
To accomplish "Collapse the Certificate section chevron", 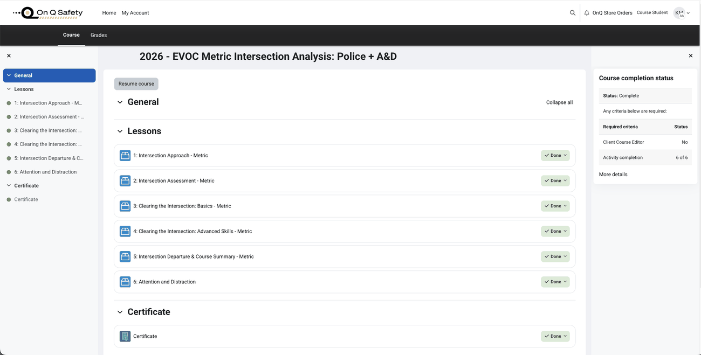I will pyautogui.click(x=120, y=312).
